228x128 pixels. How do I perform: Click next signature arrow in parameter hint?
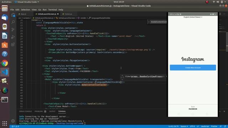[122, 80]
